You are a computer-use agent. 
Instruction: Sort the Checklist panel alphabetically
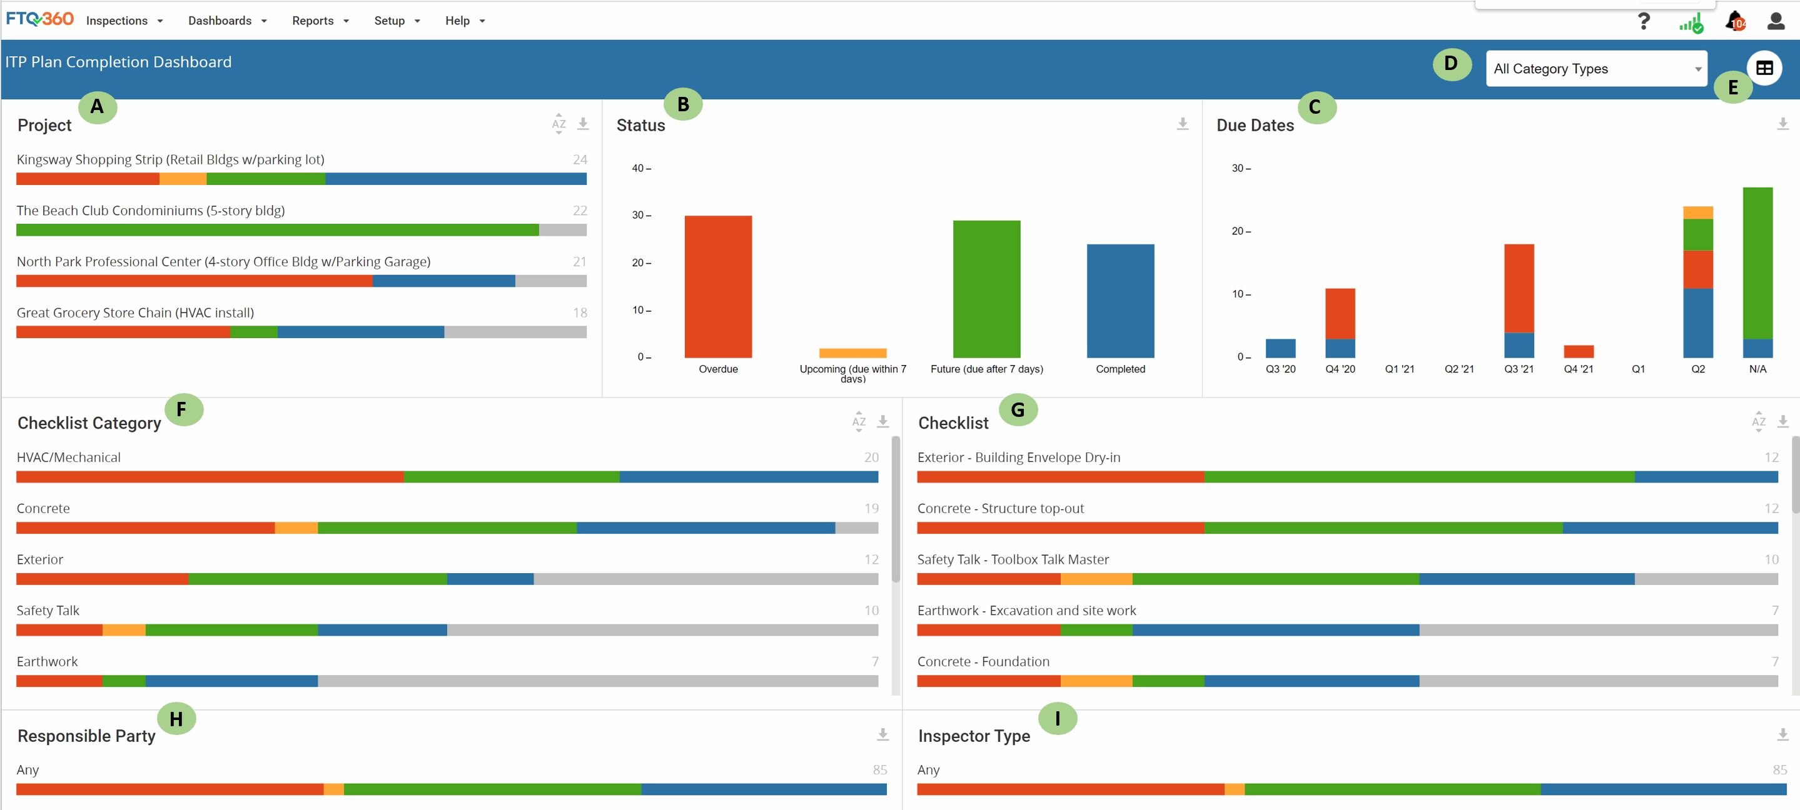pyautogui.click(x=1759, y=421)
